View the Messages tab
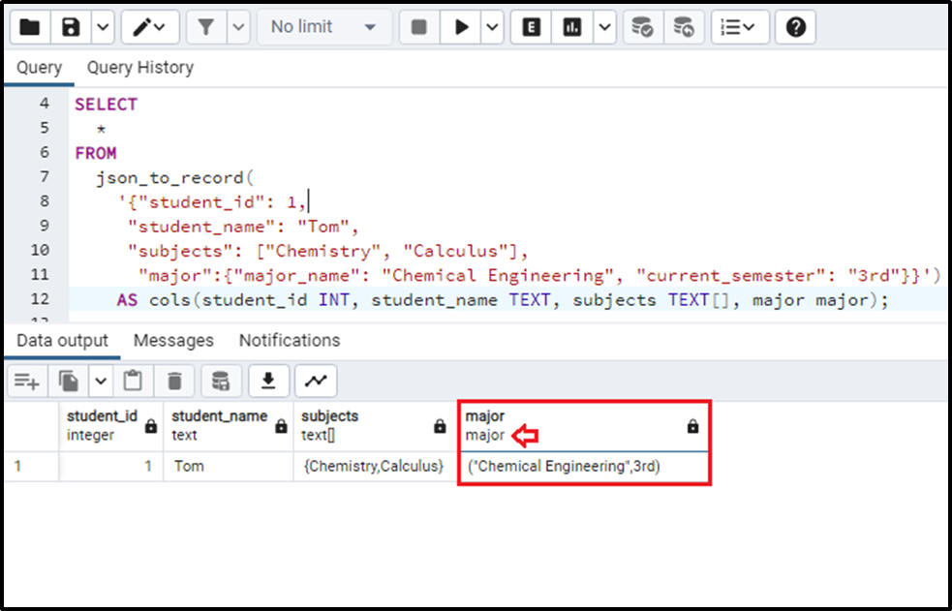The width and height of the screenshot is (952, 611). click(174, 340)
